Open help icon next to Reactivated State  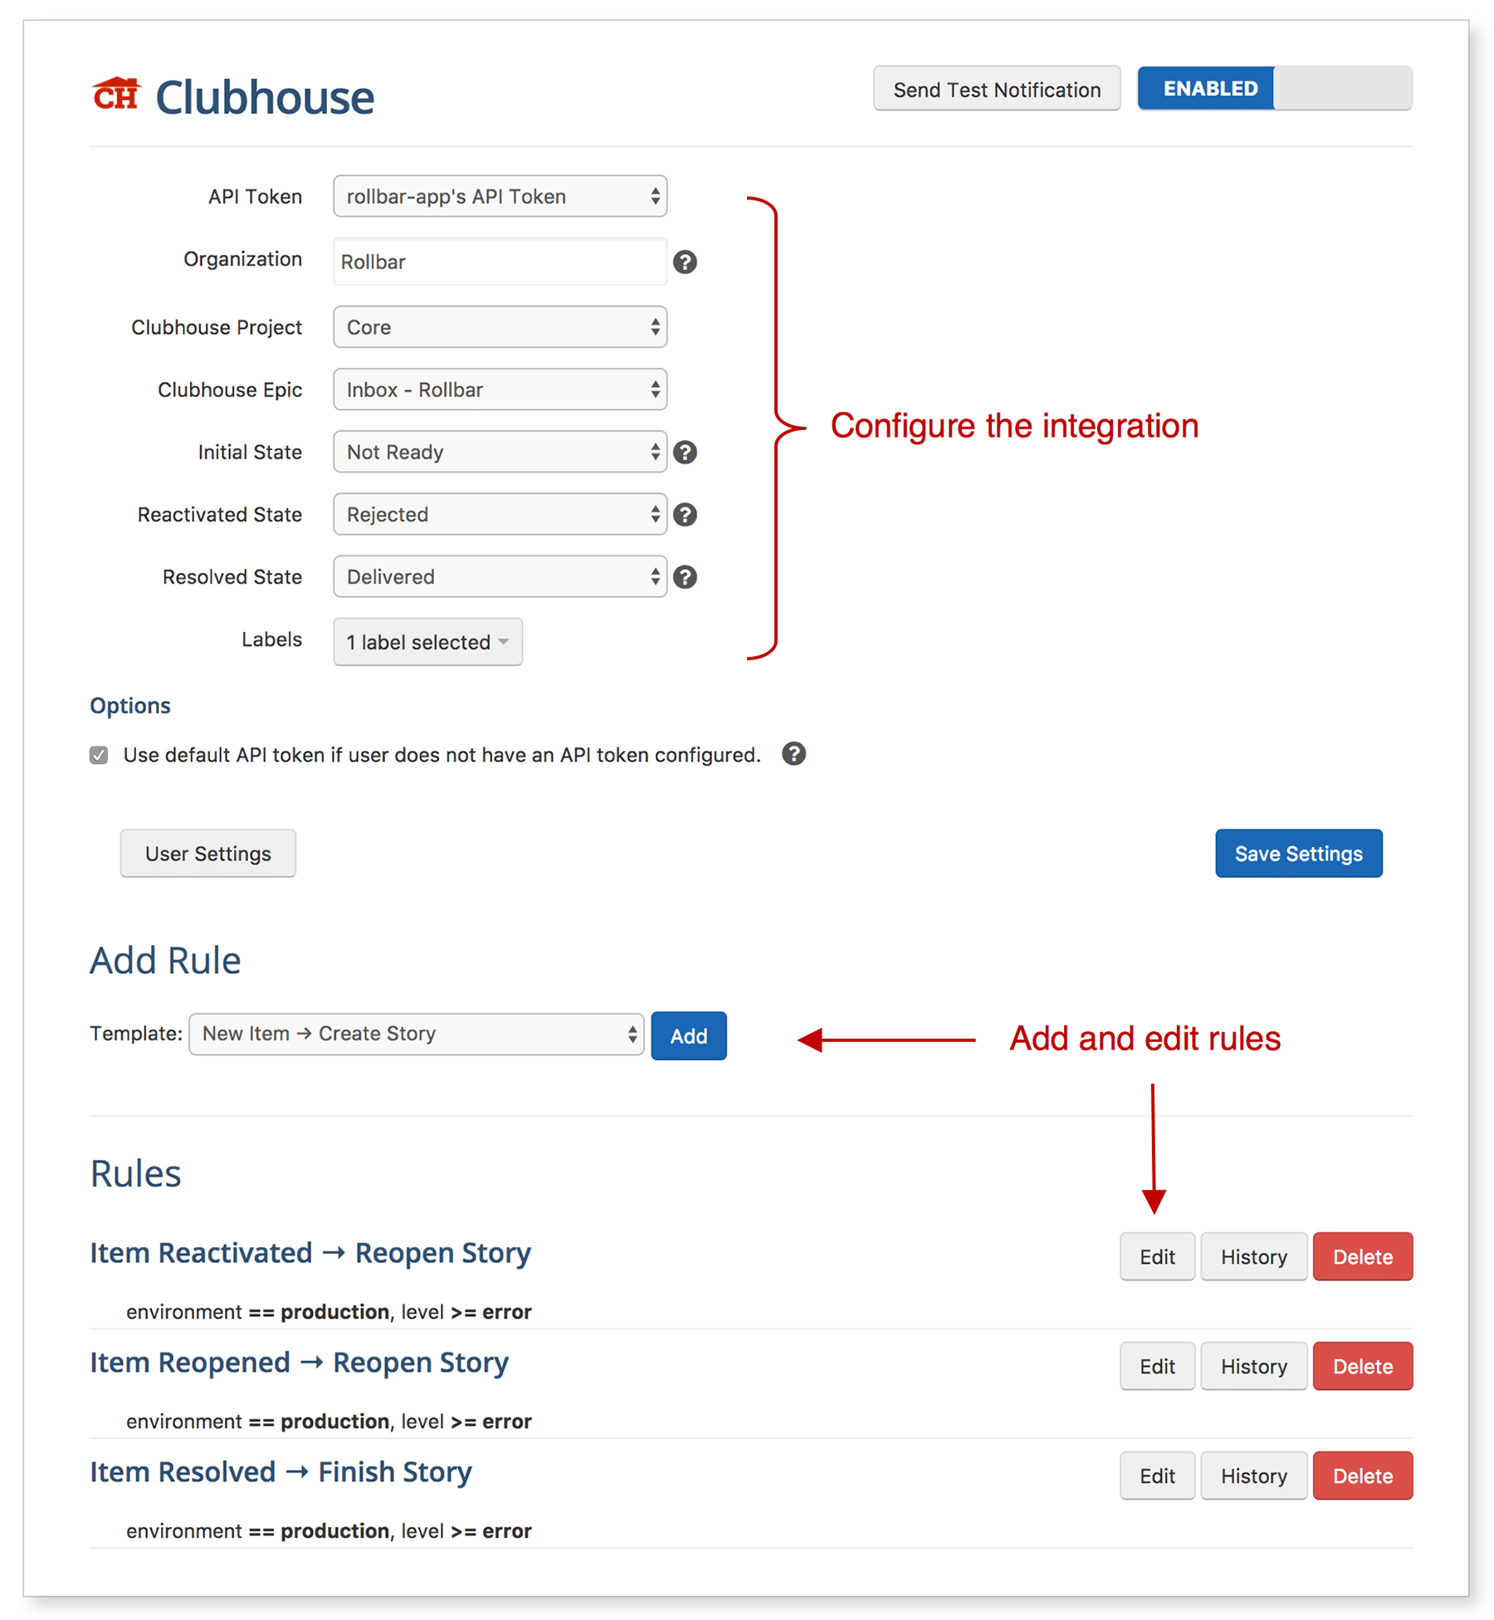coord(685,515)
